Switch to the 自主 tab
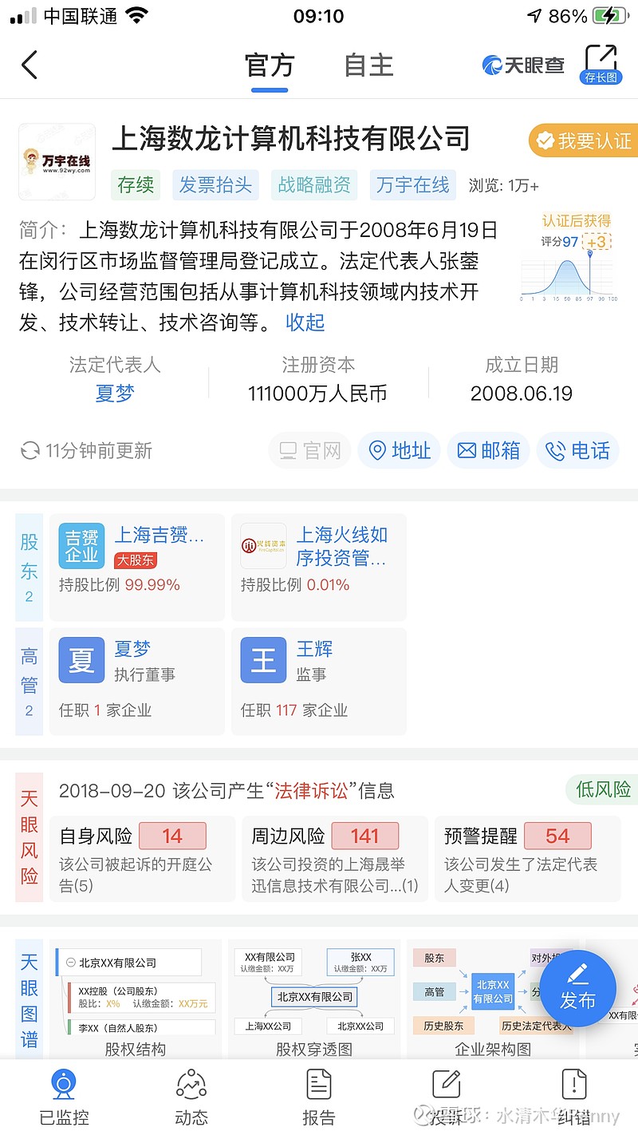The height and width of the screenshot is (1135, 638). tap(367, 65)
